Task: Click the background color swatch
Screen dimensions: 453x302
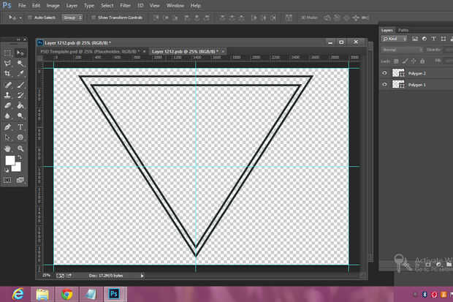Action: [x=18, y=167]
